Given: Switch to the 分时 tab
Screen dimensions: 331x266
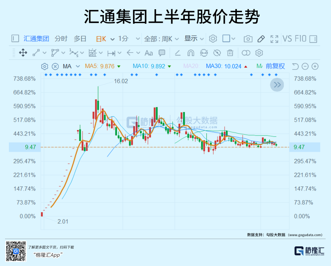Looking at the screenshot, I should coord(61,38).
